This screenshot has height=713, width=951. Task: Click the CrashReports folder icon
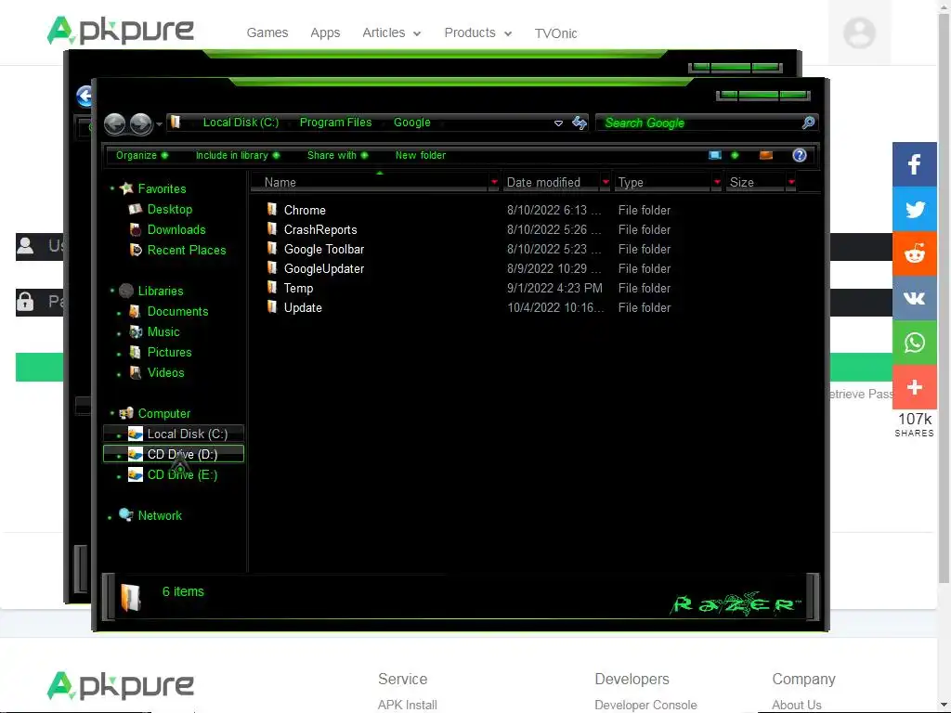click(272, 228)
